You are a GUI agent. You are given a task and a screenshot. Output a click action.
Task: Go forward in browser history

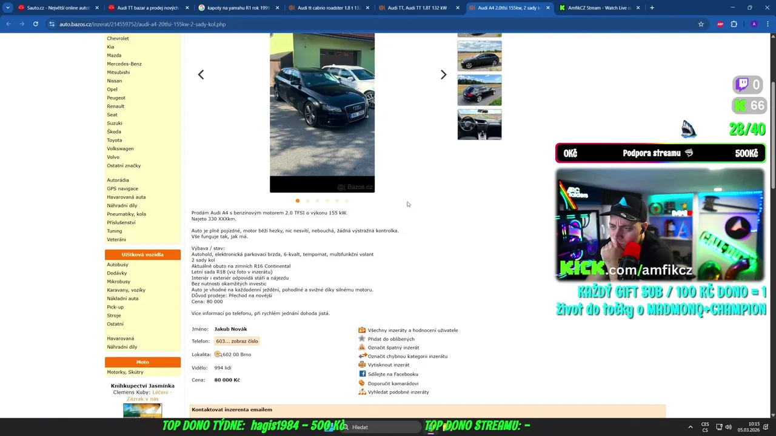click(22, 24)
